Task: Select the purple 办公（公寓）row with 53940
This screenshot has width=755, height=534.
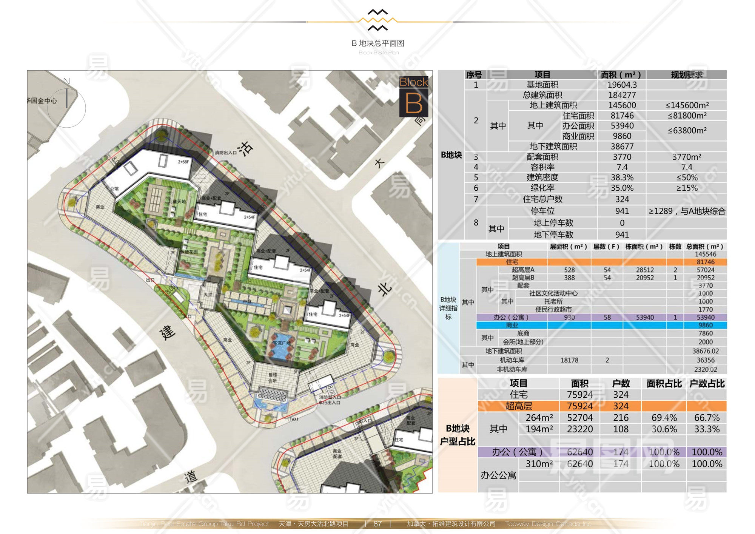Action: [x=512, y=317]
